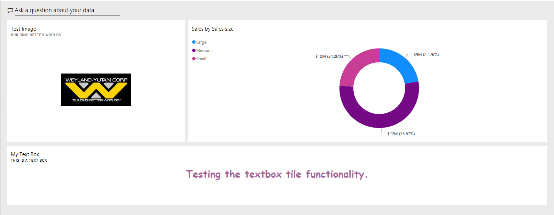Click the My Text Box tile title
This screenshot has width=554, height=215.
(x=25, y=154)
